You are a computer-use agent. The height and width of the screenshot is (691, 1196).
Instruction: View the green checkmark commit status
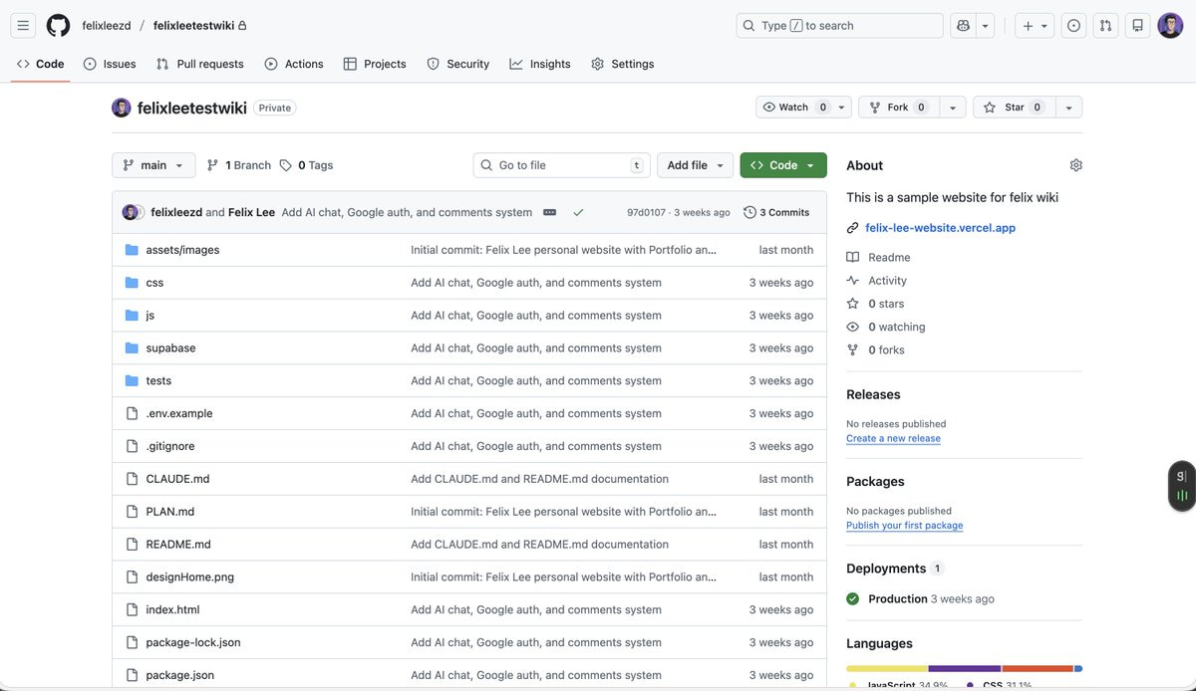(578, 212)
